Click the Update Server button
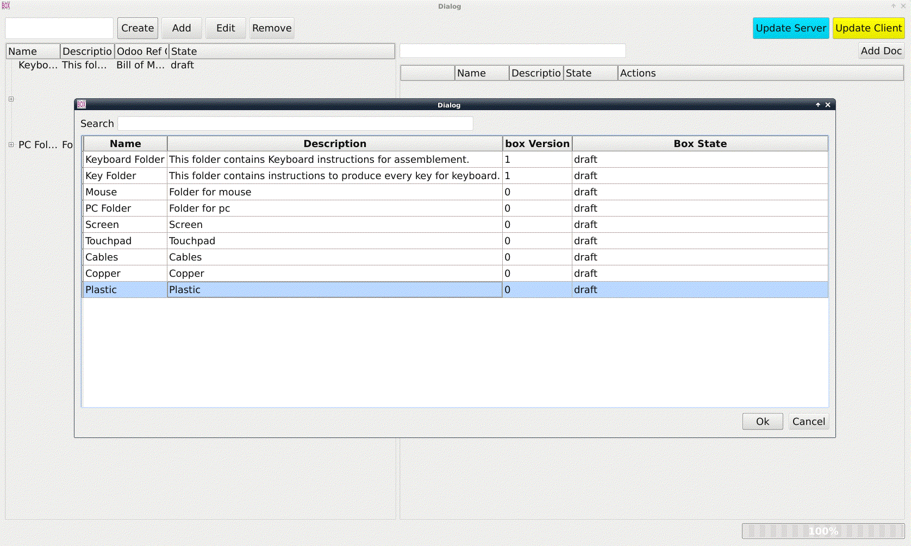The height and width of the screenshot is (546, 911). click(x=791, y=28)
